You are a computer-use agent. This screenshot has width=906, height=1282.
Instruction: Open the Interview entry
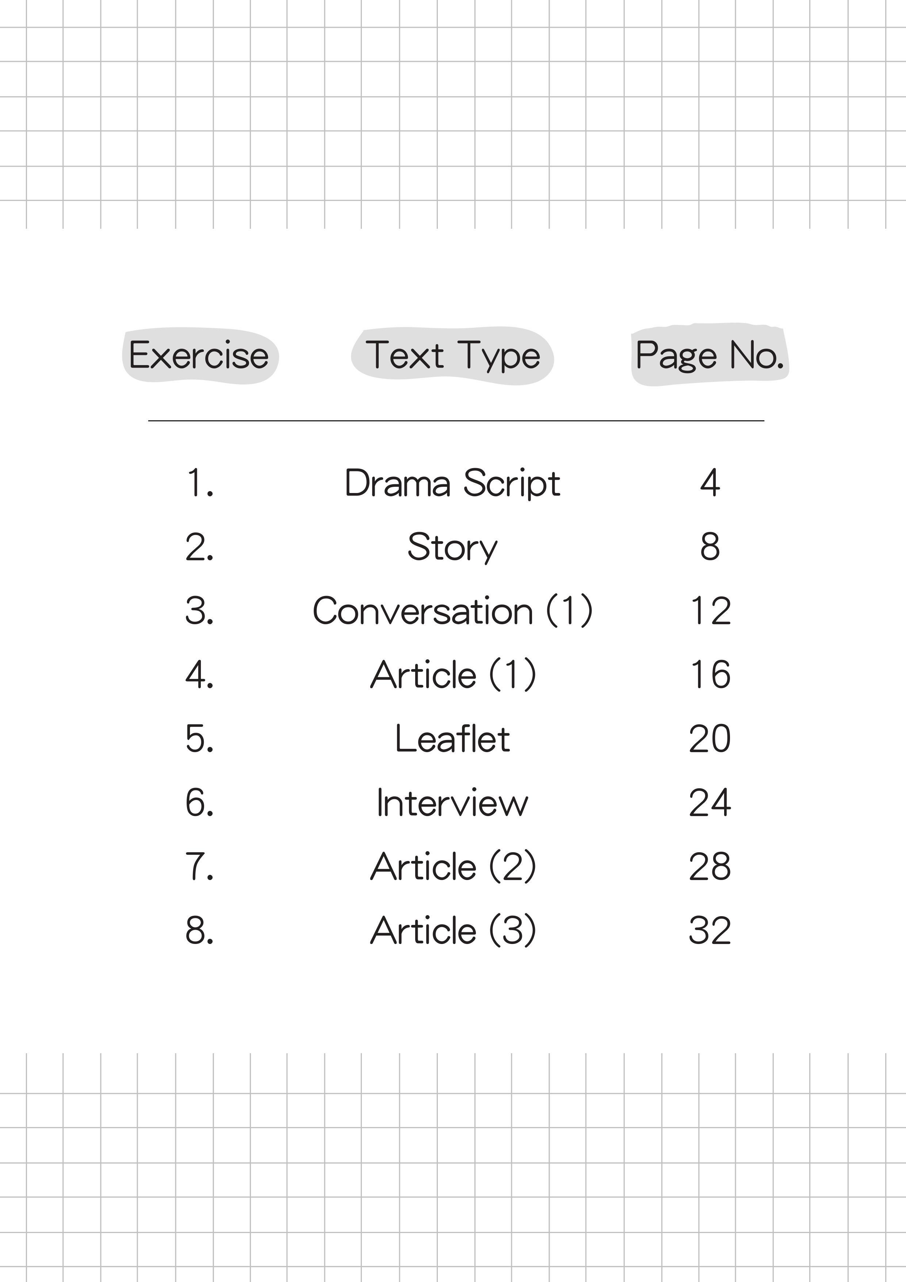pos(452,803)
